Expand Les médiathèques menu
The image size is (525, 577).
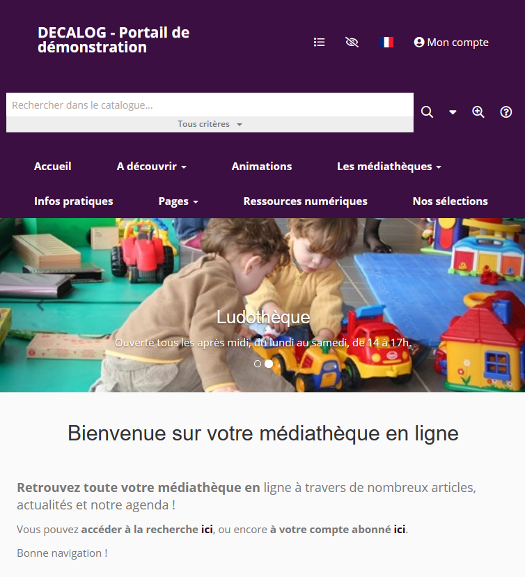[x=389, y=167]
